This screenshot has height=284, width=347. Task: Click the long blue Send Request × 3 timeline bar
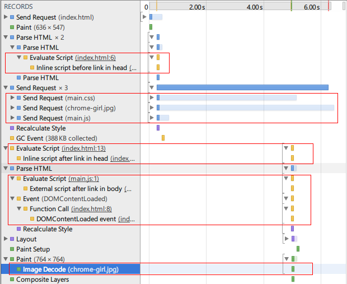(x=242, y=87)
